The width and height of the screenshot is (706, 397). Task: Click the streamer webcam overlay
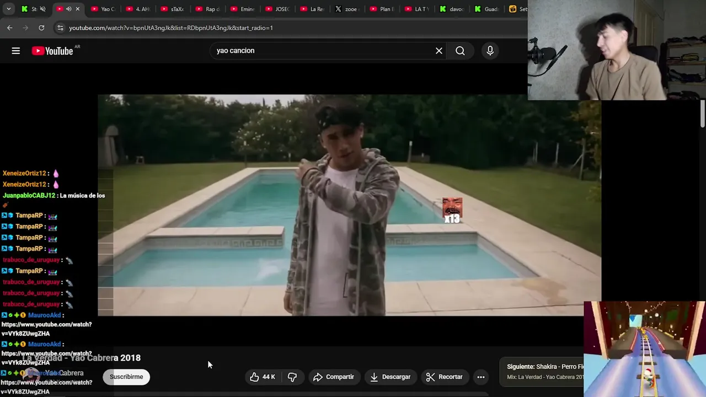[617, 50]
